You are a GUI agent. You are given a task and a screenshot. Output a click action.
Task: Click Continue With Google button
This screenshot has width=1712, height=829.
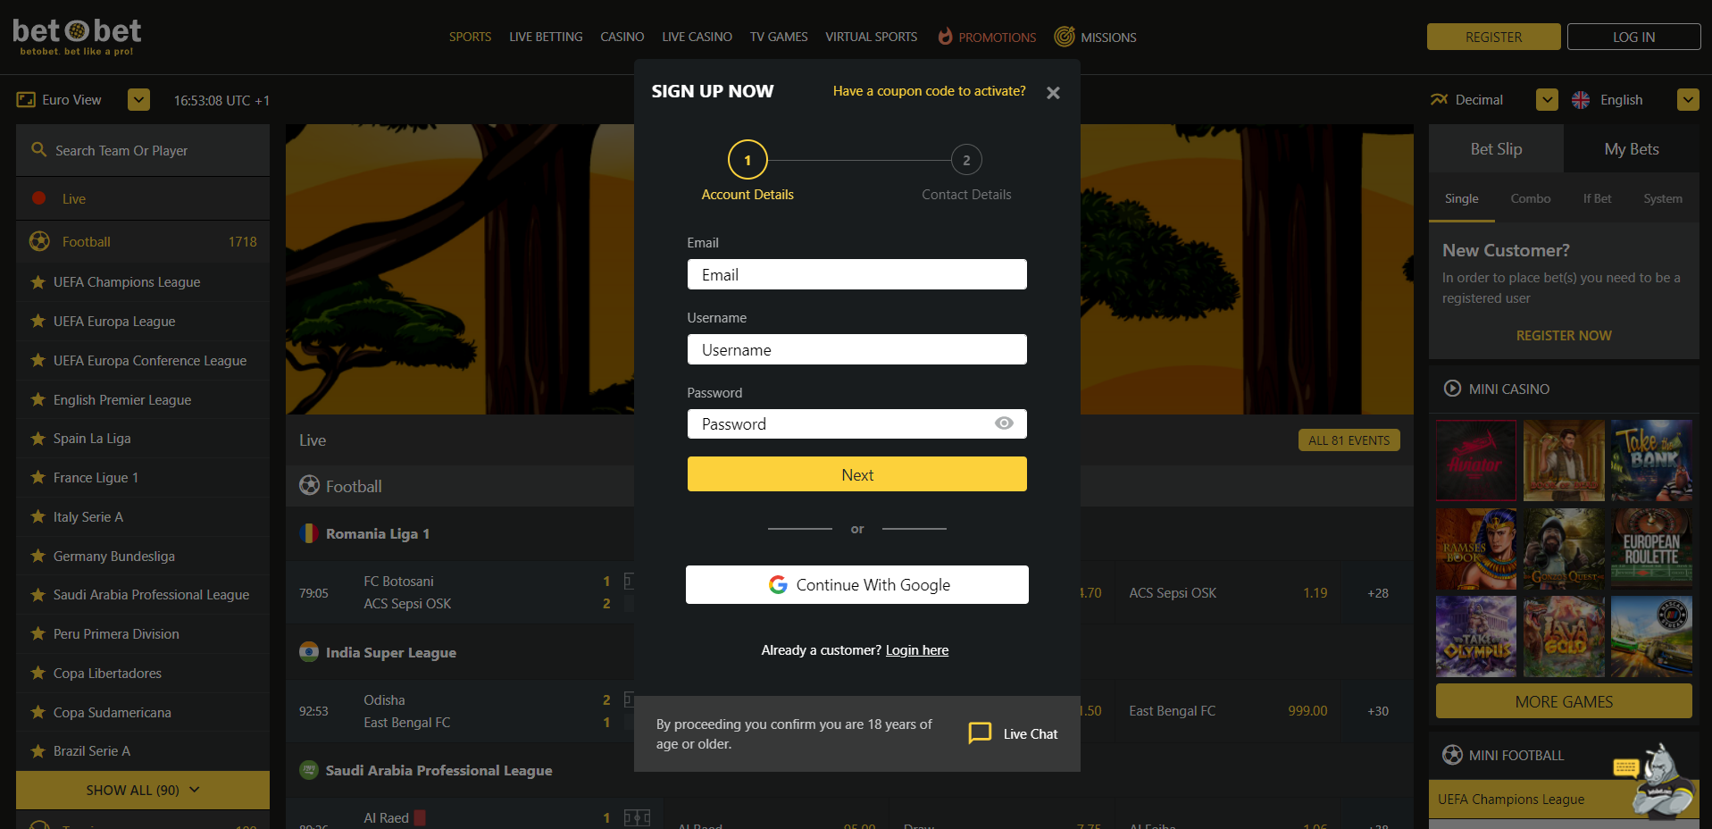pyautogui.click(x=857, y=585)
